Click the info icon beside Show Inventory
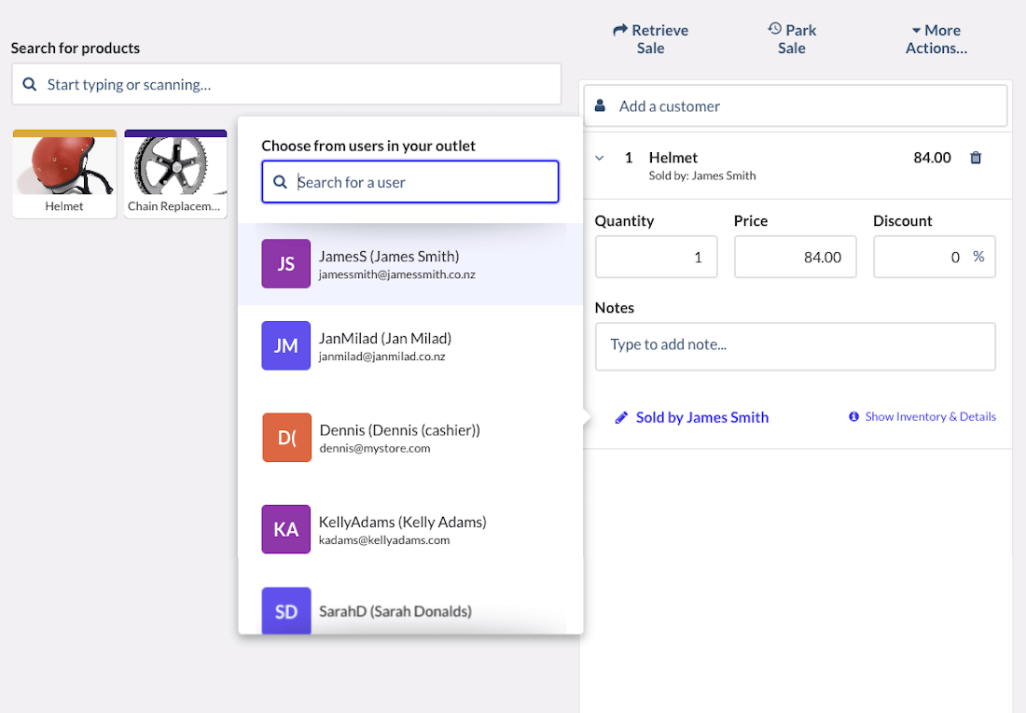The height and width of the screenshot is (713, 1026). point(853,417)
